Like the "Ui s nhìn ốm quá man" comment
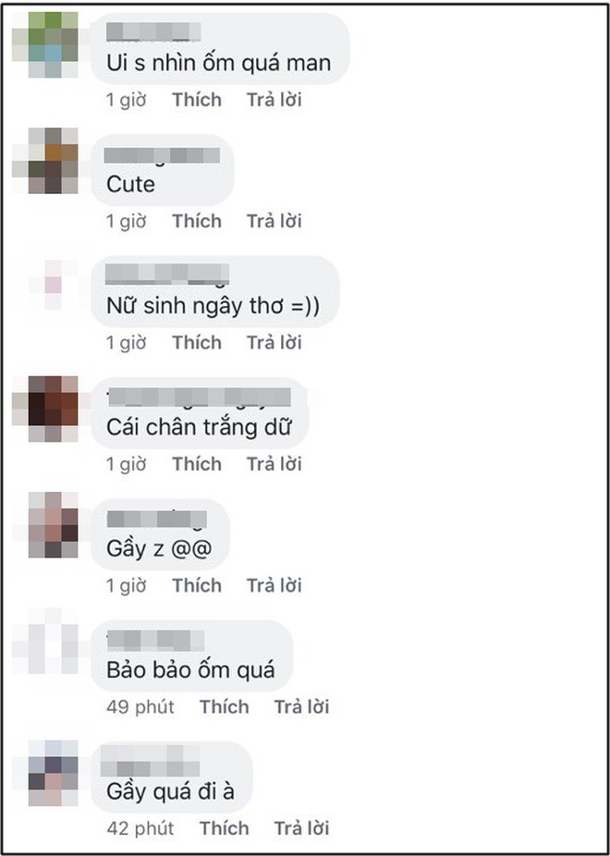 point(197,100)
